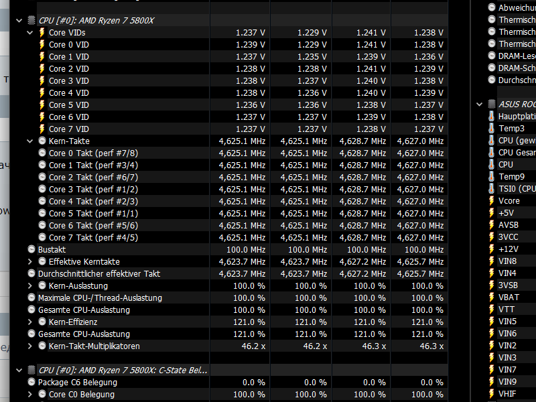Click the lightning icon of Vcore
This screenshot has width=536, height=402.
[x=492, y=200]
